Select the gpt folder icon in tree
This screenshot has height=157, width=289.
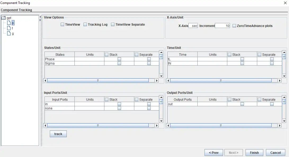[x=3, y=18]
